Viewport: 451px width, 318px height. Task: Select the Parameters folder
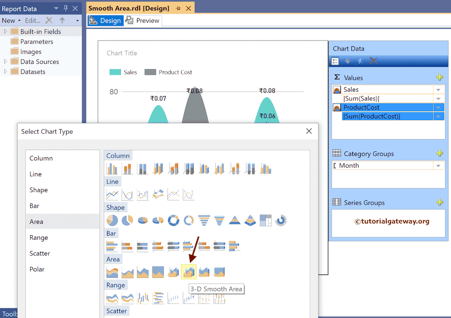click(x=32, y=41)
